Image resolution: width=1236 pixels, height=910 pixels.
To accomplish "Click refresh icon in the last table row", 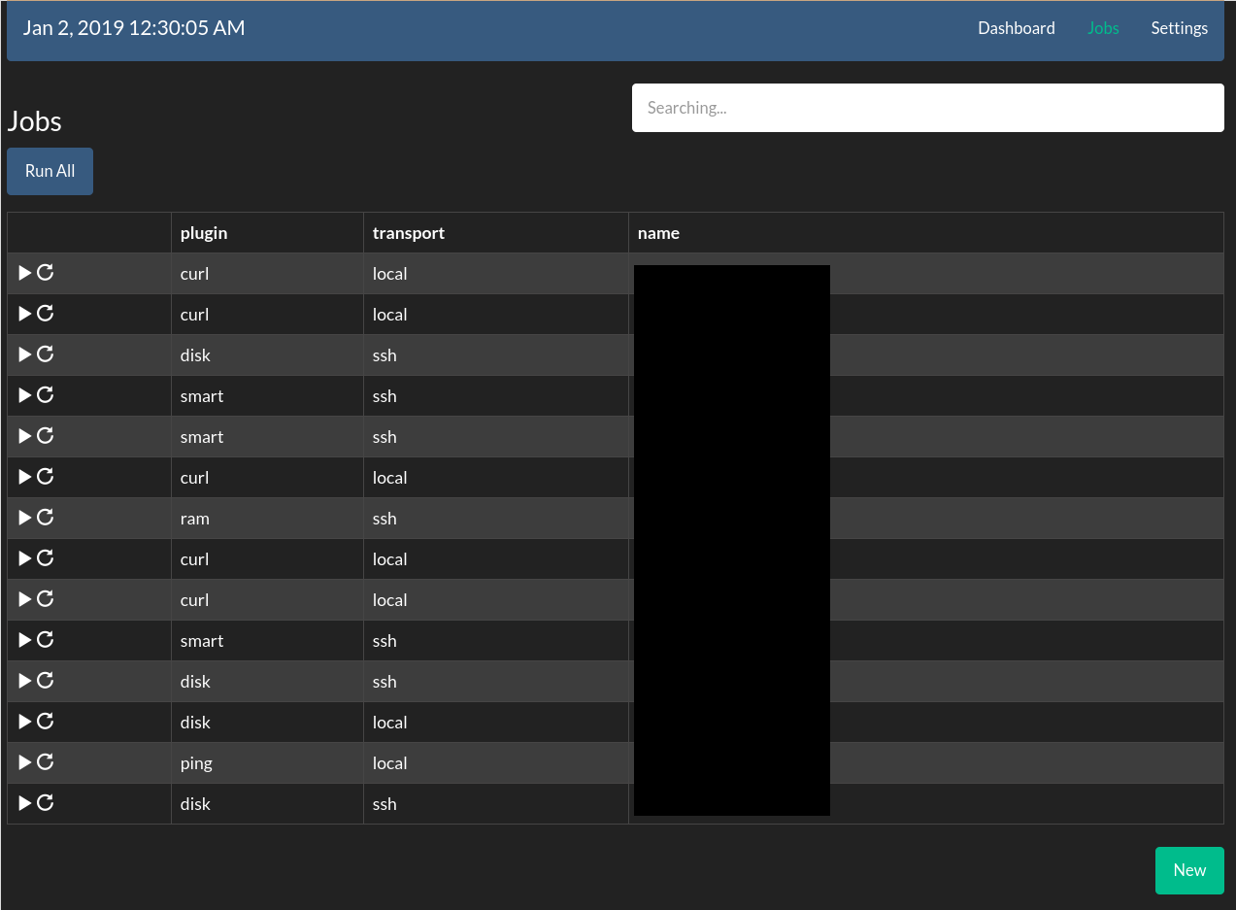I will (46, 803).
